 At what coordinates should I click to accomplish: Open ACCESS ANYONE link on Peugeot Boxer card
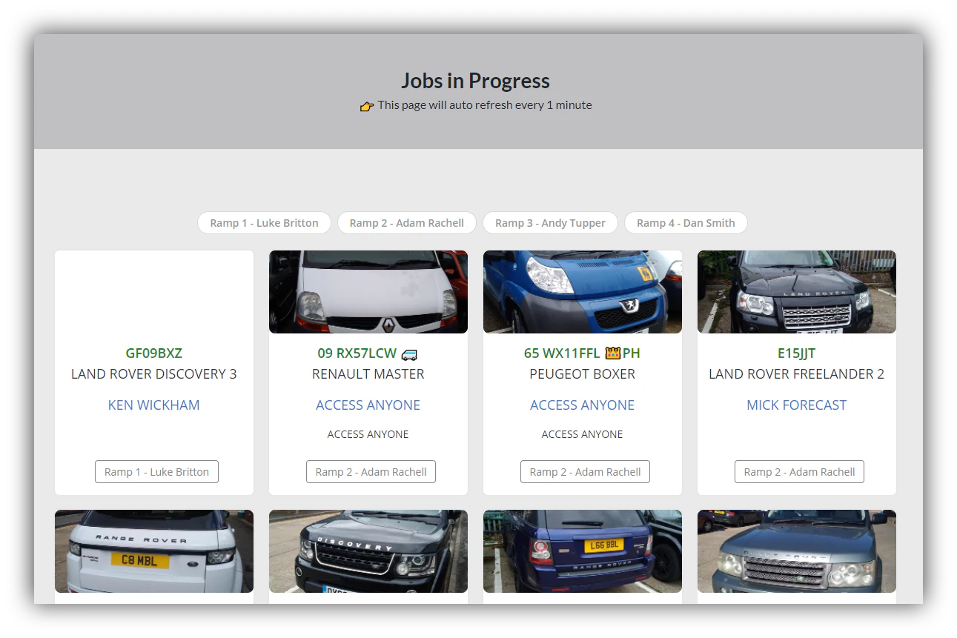(x=583, y=405)
